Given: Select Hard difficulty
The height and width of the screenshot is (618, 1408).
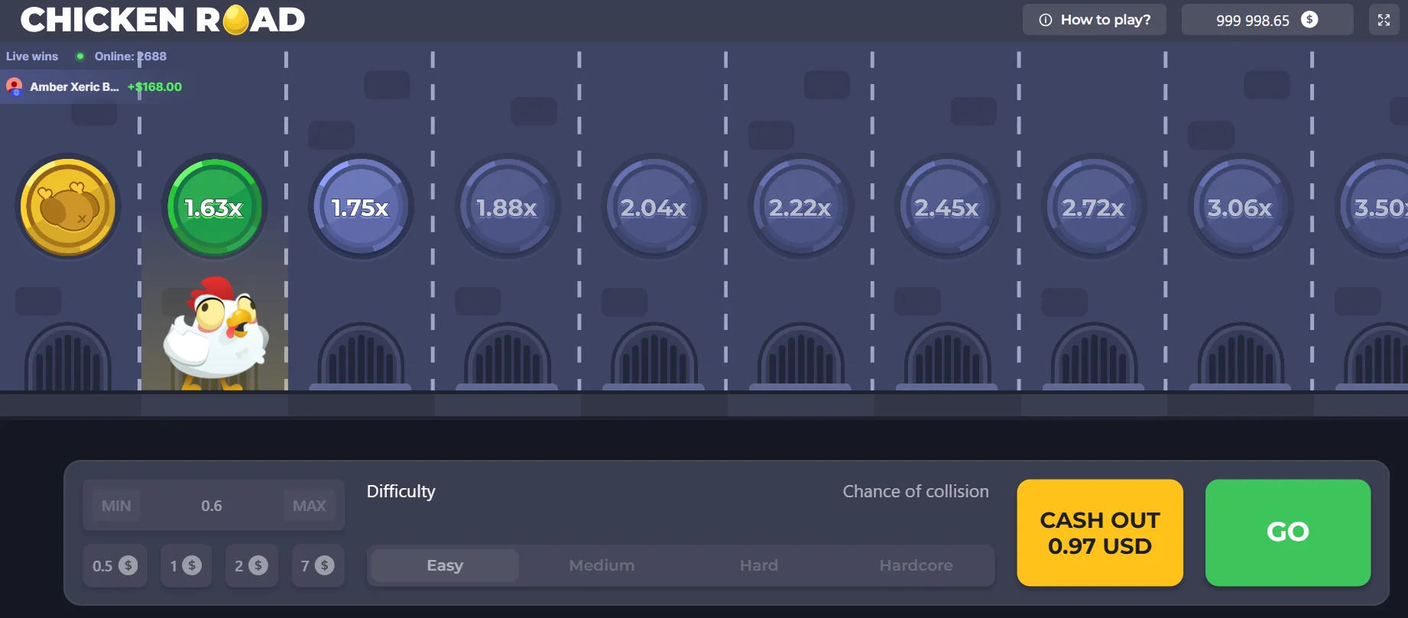Looking at the screenshot, I should 759,565.
